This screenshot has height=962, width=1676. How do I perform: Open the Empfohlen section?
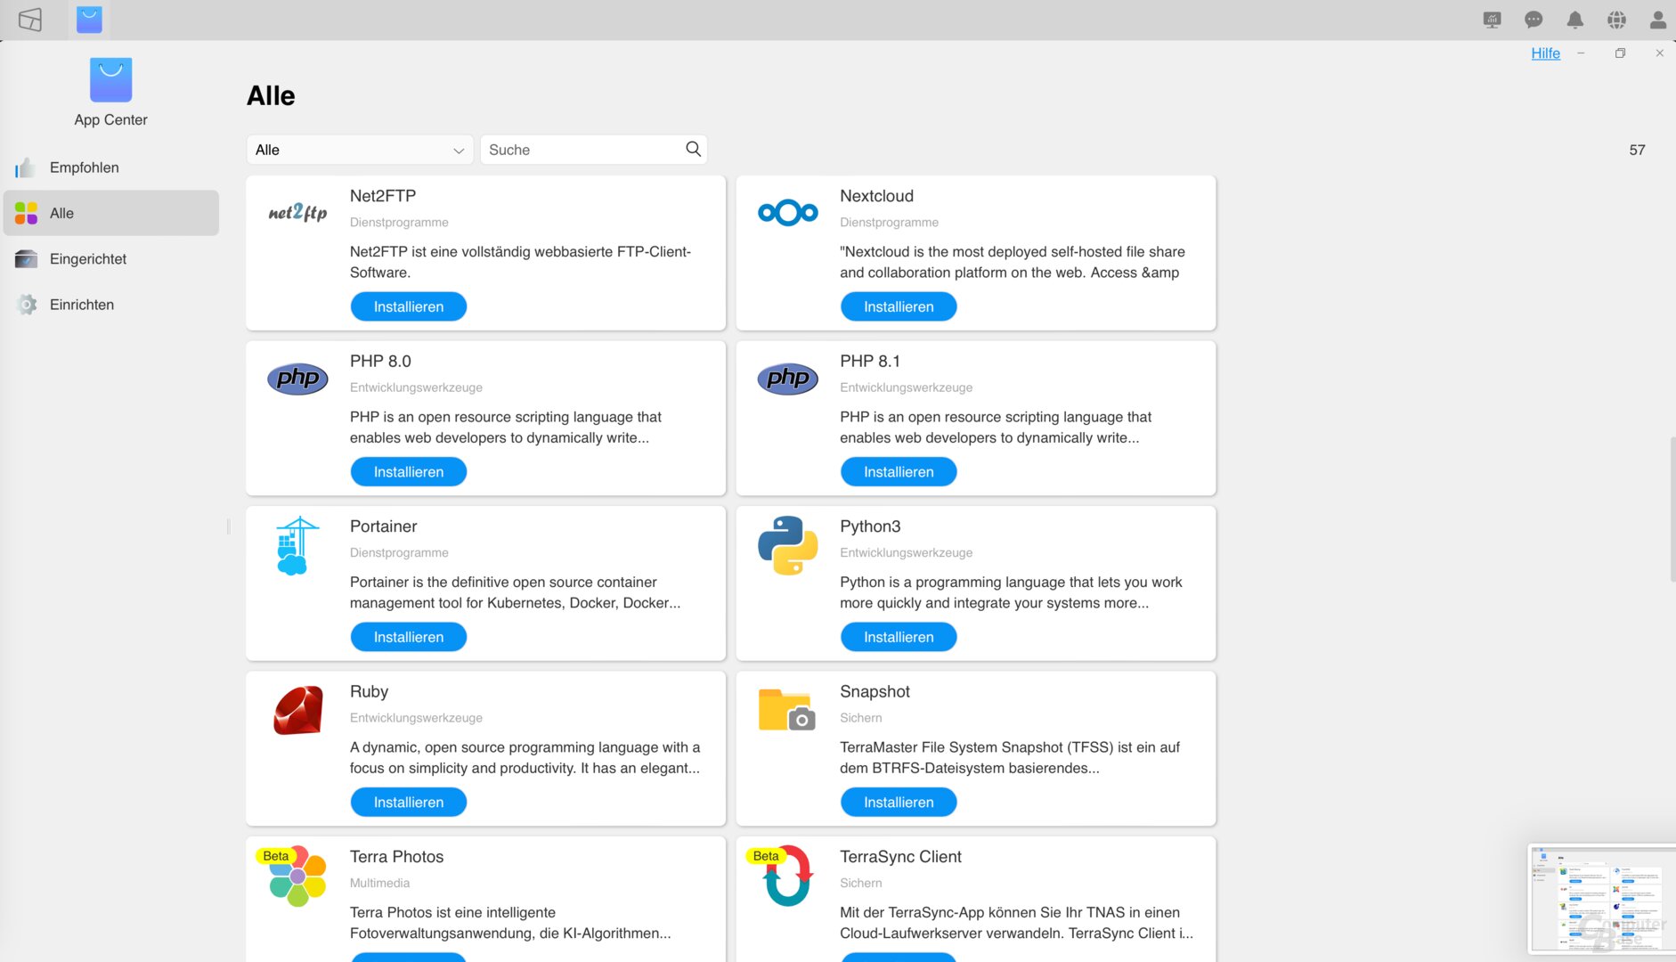tap(84, 167)
